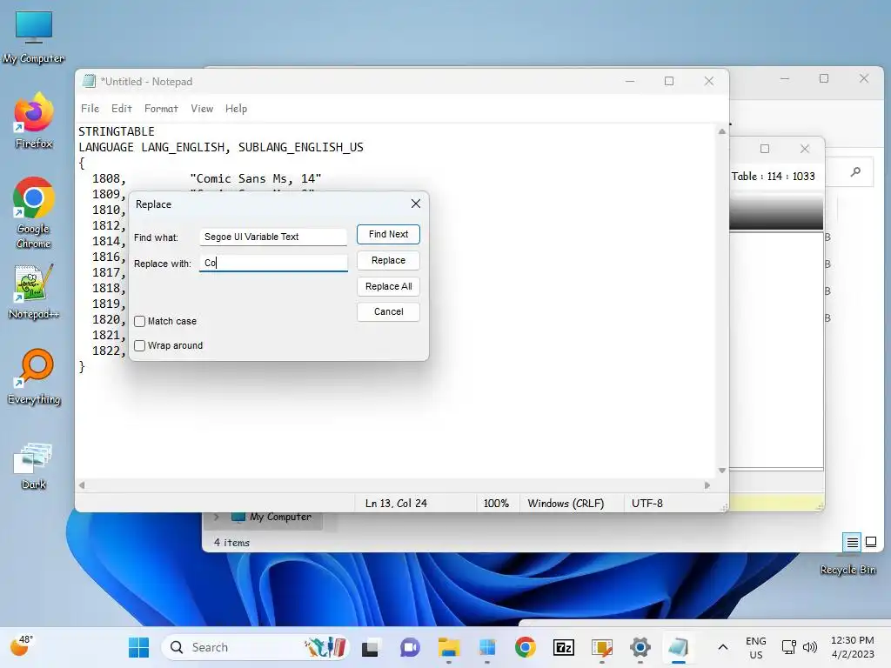Enable the Wrap around checkbox
Screen dimensions: 891x668
140,345
